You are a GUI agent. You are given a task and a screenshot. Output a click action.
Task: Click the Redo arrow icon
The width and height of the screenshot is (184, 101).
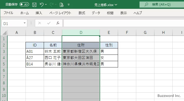pyautogui.click(x=52, y=5)
